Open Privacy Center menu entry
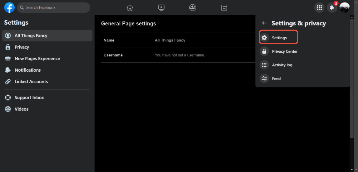Viewport: 358px width, 172px height. pyautogui.click(x=302, y=51)
